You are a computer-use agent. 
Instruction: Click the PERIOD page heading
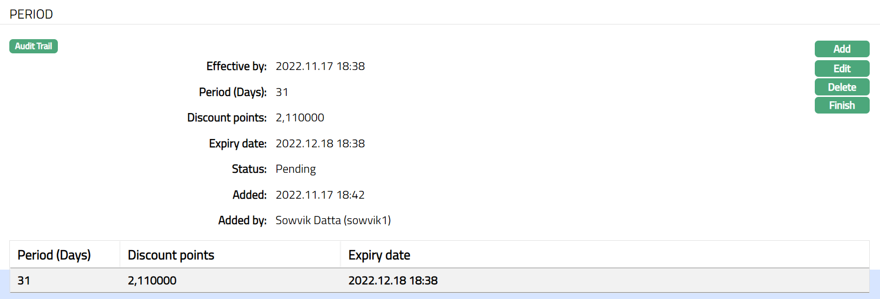coord(31,14)
